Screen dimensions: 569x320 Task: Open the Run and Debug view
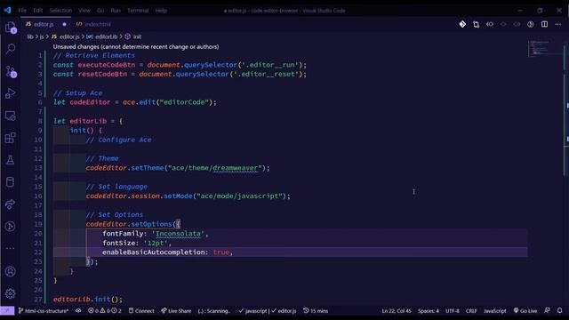click(11, 93)
